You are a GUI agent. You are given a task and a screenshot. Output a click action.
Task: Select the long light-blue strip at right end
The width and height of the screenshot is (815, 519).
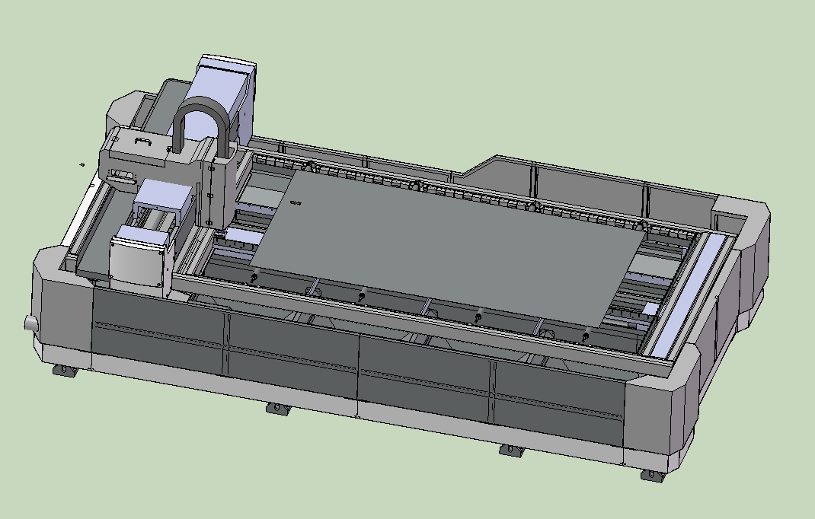pyautogui.click(x=687, y=296)
